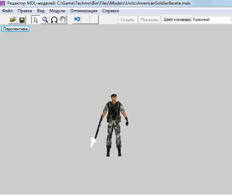Select the arrow pointer tool

(36, 20)
